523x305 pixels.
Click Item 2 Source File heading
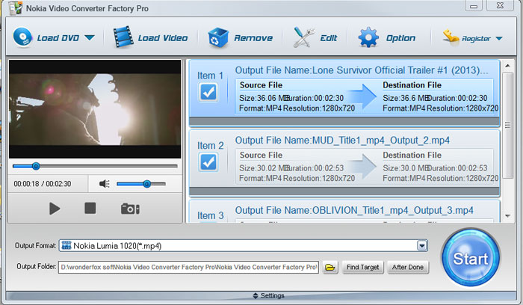261,155
